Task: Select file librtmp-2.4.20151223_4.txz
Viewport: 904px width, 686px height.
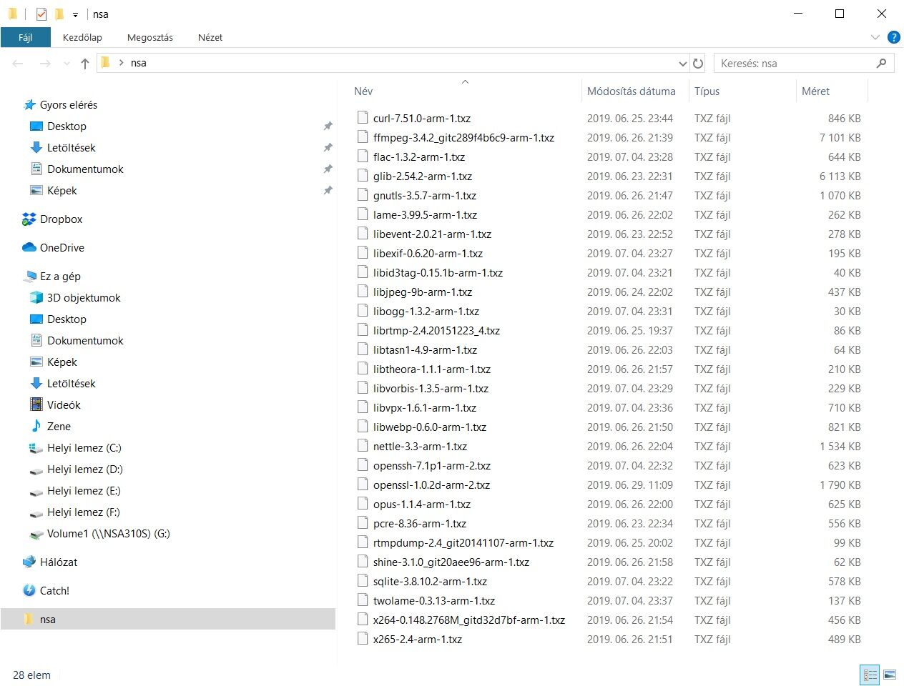Action: [x=436, y=331]
